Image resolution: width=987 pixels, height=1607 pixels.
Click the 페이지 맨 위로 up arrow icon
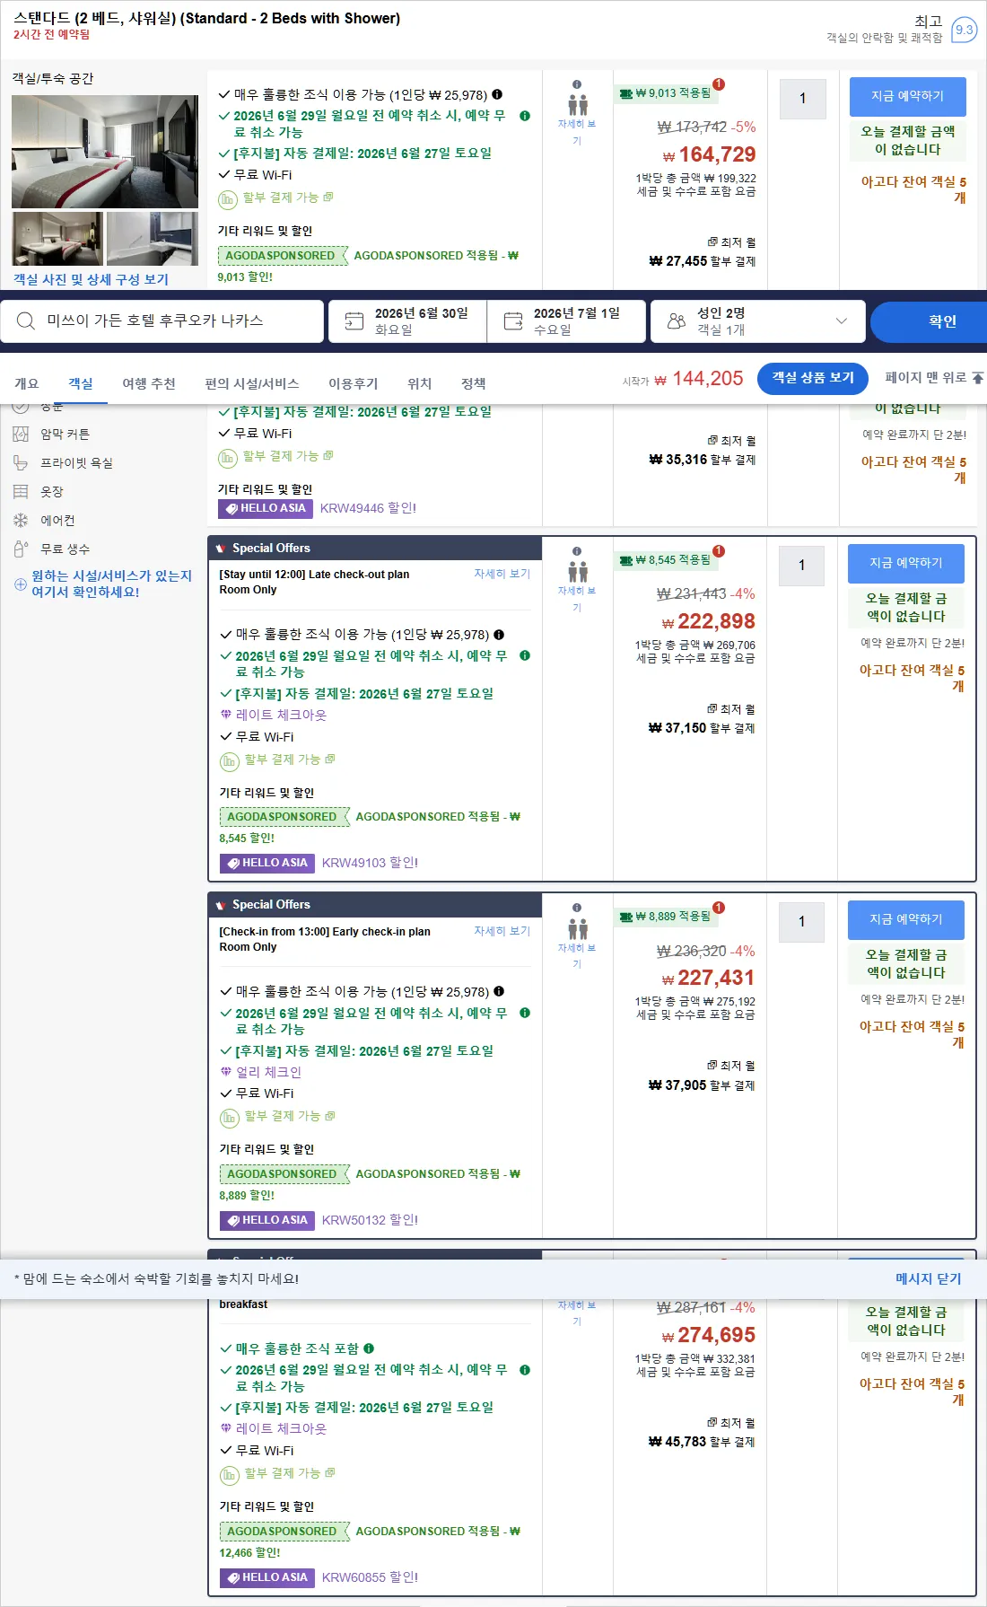[978, 378]
